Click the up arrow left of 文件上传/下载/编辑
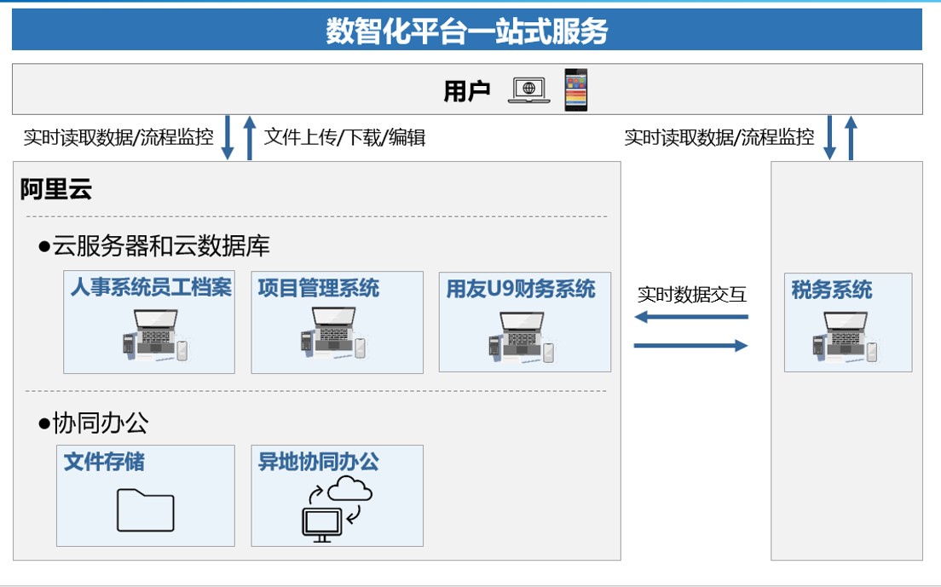The image size is (941, 587). [x=249, y=138]
